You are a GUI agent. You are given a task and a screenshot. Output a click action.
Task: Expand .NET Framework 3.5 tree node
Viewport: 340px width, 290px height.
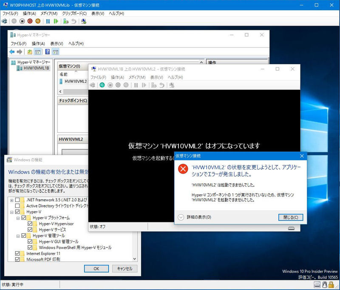(x=12, y=200)
